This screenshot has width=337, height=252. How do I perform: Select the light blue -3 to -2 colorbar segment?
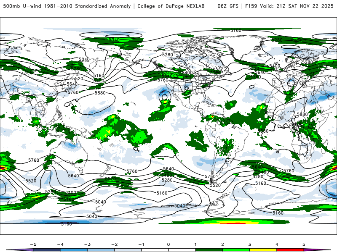click(101, 250)
